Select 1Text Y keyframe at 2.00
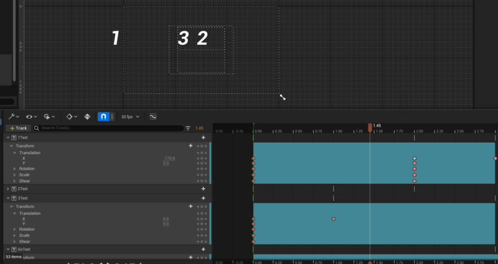Image resolution: width=498 pixels, height=264 pixels. pos(415,163)
